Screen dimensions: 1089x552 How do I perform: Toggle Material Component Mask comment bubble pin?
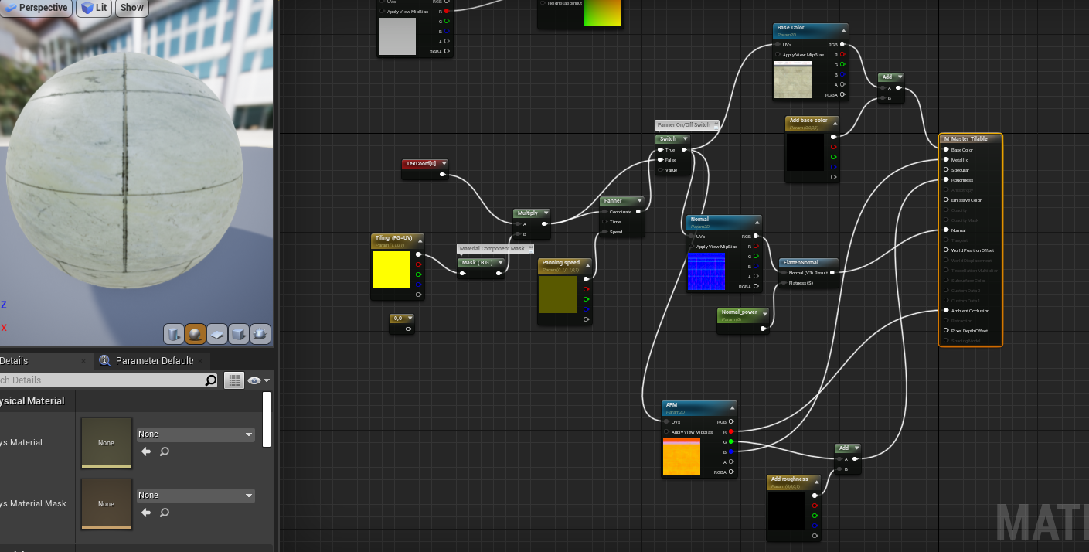pyautogui.click(x=531, y=248)
